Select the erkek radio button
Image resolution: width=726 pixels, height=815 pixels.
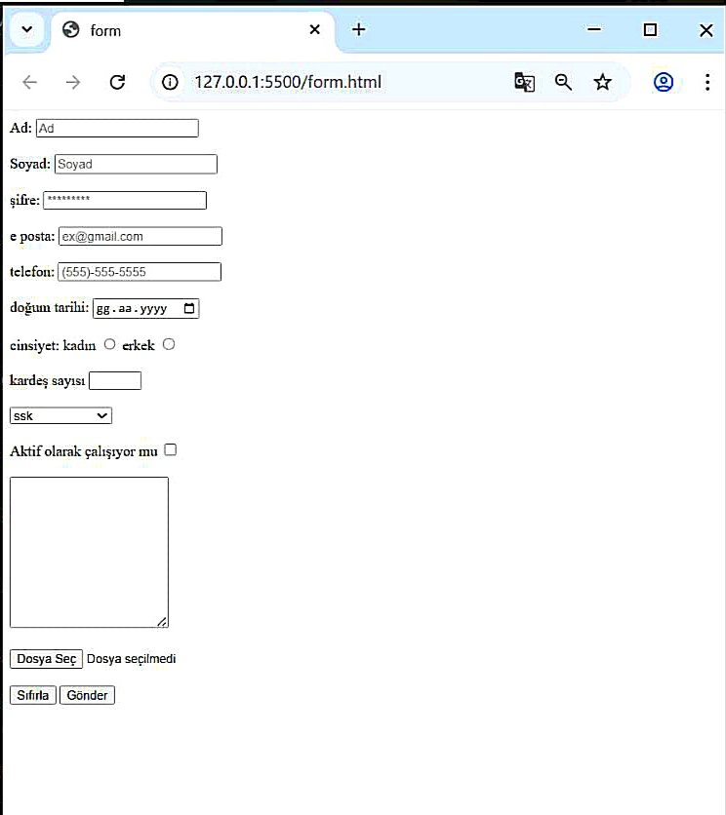(168, 344)
